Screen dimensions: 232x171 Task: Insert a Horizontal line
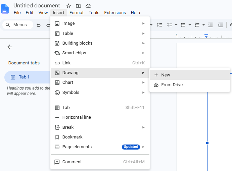point(100,117)
